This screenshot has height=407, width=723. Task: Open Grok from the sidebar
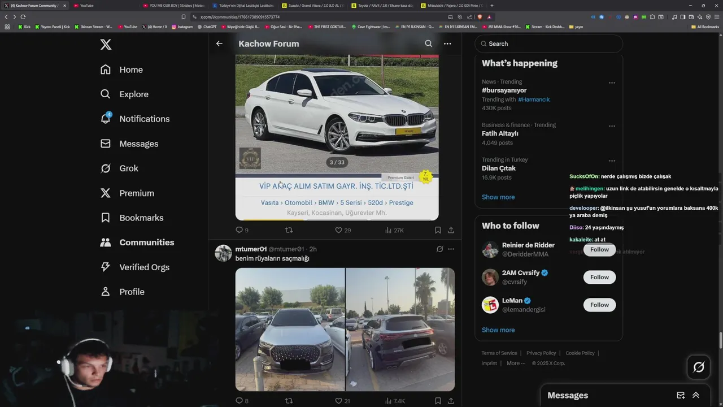pyautogui.click(x=119, y=168)
